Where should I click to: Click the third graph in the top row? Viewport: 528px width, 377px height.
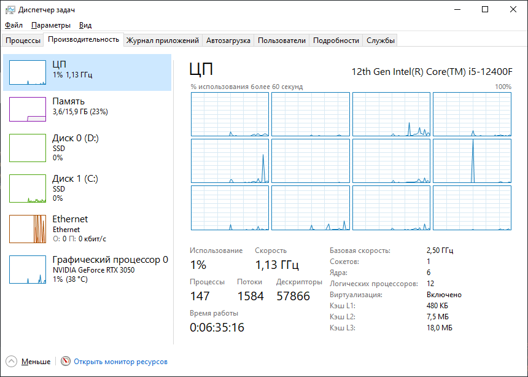[x=391, y=114]
